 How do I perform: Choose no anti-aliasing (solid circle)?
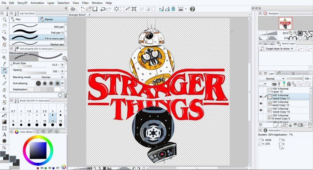coord(39,83)
